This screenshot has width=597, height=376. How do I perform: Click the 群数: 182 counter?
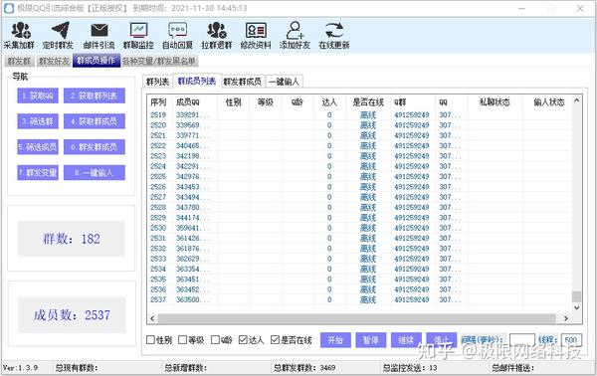[72, 239]
